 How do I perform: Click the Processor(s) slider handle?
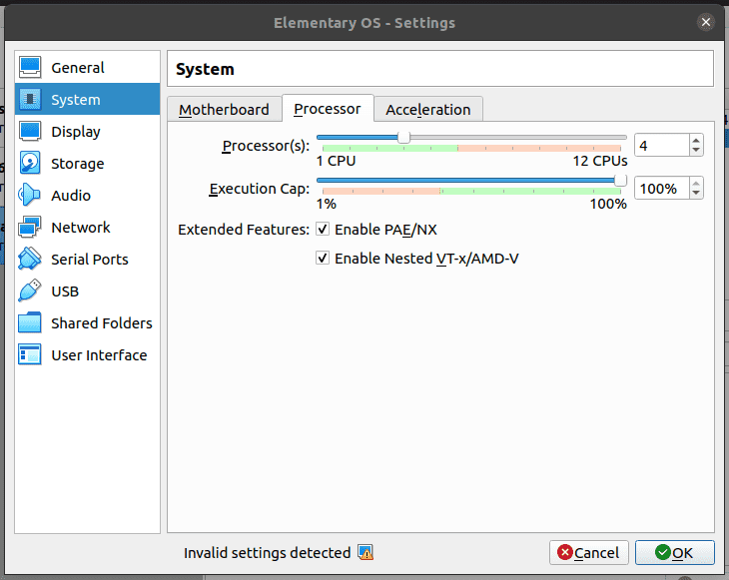403,138
